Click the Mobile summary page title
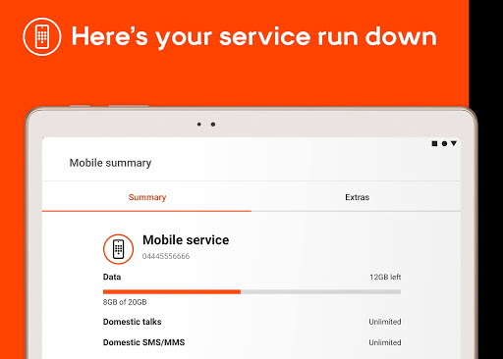The image size is (503, 359). [110, 163]
